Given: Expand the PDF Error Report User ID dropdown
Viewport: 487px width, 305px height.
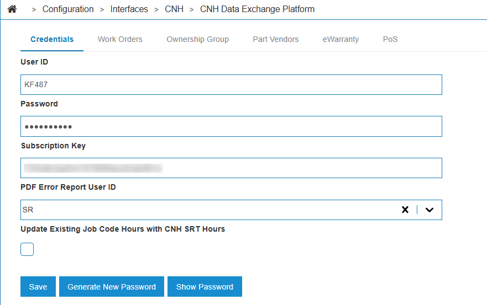Looking at the screenshot, I should tap(430, 210).
